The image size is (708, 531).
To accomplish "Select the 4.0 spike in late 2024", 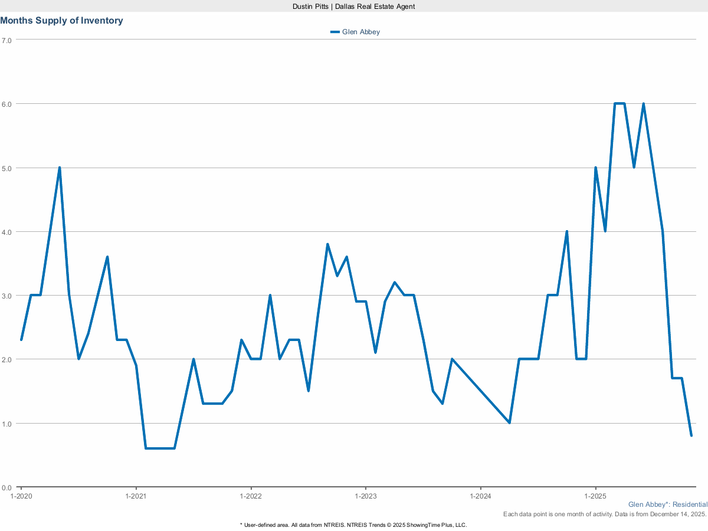I will tap(566, 231).
